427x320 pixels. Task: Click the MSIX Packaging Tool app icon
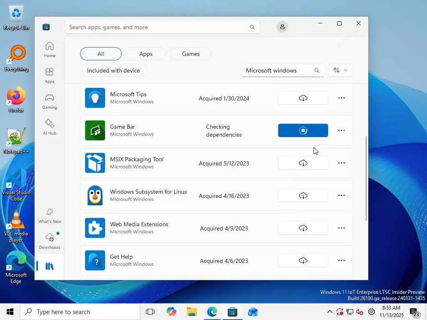tap(95, 163)
